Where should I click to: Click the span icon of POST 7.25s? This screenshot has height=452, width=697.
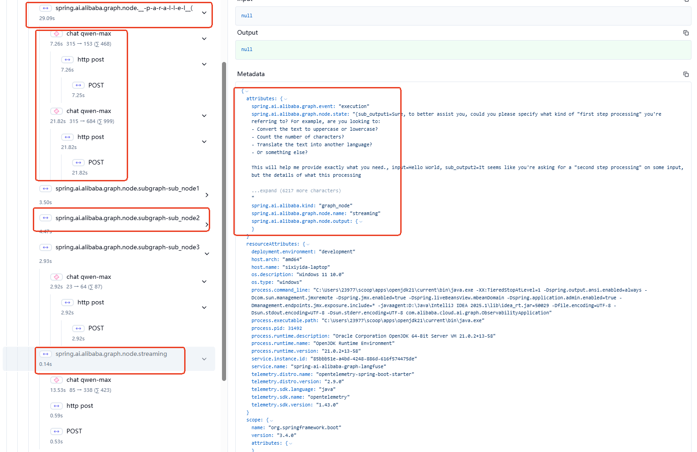click(78, 85)
